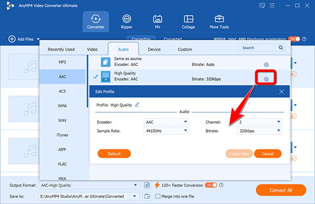Screen dimensions: 315x204
Task: Open the MV maker module
Action: click(157, 22)
